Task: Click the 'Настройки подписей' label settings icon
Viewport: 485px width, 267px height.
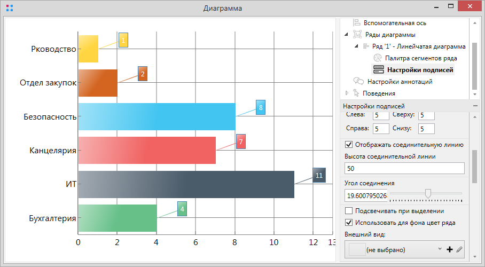Action: (x=378, y=69)
